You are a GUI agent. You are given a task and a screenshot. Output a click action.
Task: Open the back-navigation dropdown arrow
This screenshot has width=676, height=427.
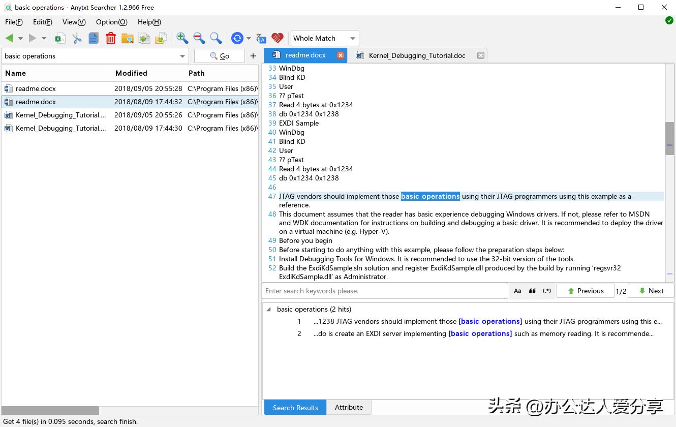[20, 38]
